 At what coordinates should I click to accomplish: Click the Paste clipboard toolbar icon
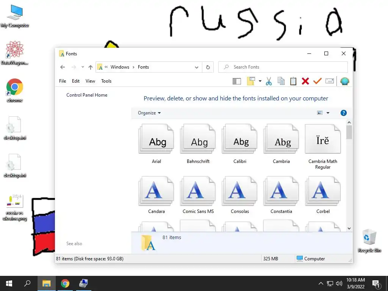click(x=293, y=81)
